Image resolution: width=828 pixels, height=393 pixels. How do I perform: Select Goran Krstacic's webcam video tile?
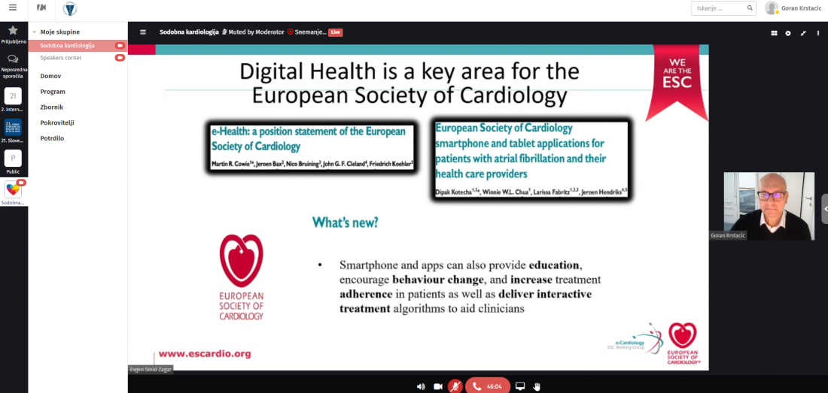point(769,206)
